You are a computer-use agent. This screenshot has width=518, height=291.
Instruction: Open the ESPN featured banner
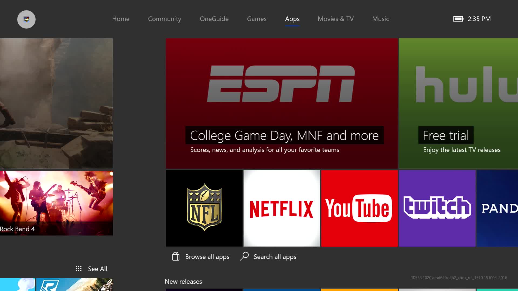pos(282,103)
